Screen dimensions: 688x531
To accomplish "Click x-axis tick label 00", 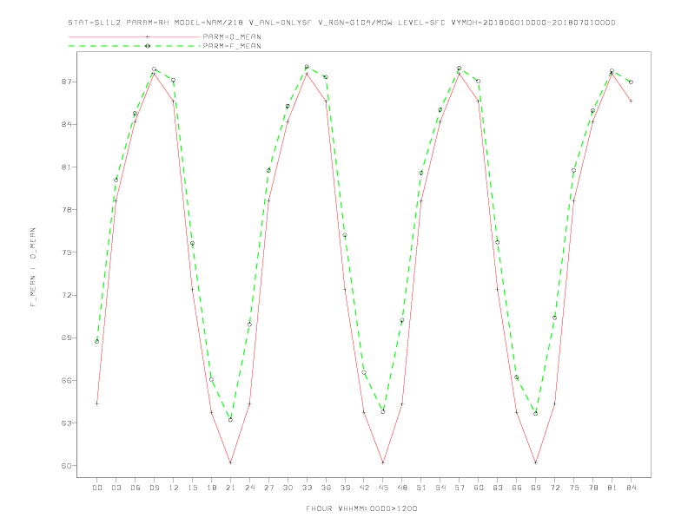I will (x=97, y=488).
